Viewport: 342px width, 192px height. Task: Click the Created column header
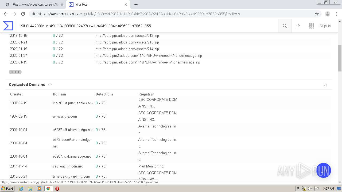(x=17, y=94)
